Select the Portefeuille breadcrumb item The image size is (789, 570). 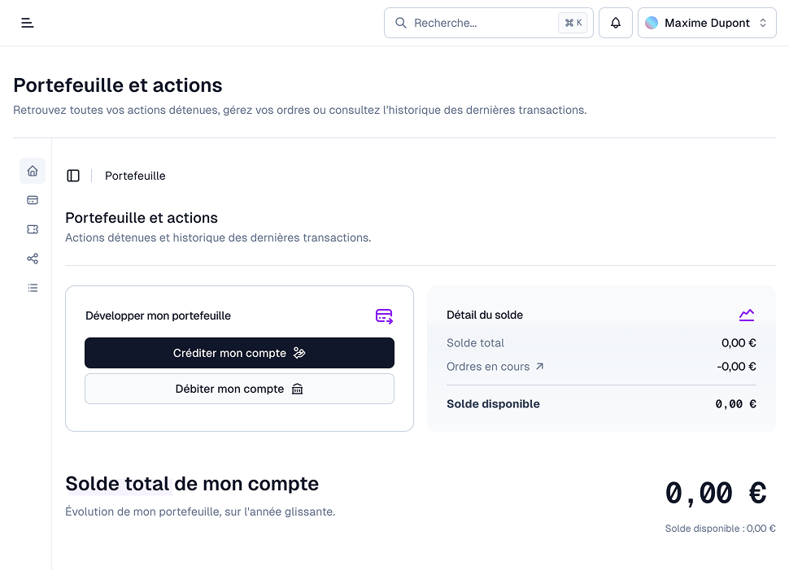click(x=135, y=176)
